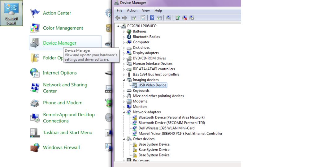Screen dimensions: 317x167
Task: Open the Action Center link
Action: click(57, 13)
